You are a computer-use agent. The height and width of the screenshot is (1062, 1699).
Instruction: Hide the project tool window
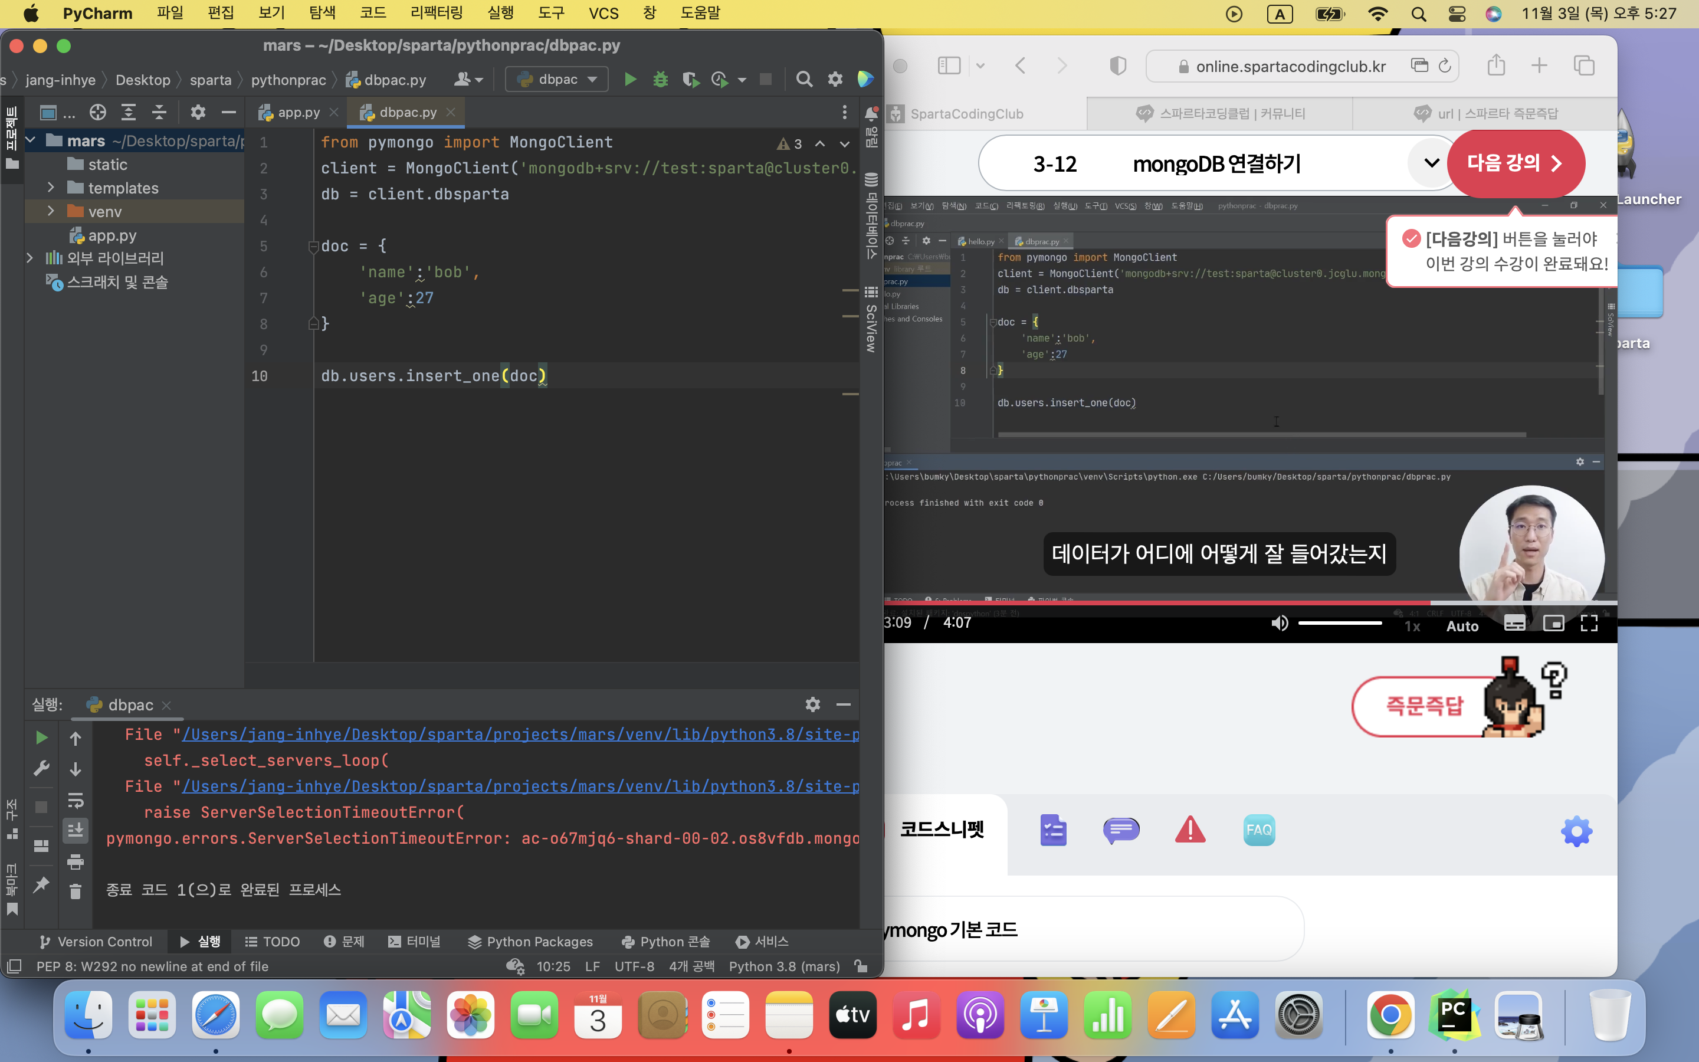point(229,112)
